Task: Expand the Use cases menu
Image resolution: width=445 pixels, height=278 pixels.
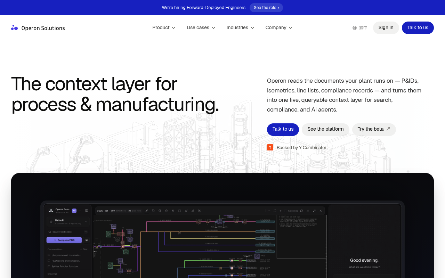Action: pyautogui.click(x=201, y=28)
